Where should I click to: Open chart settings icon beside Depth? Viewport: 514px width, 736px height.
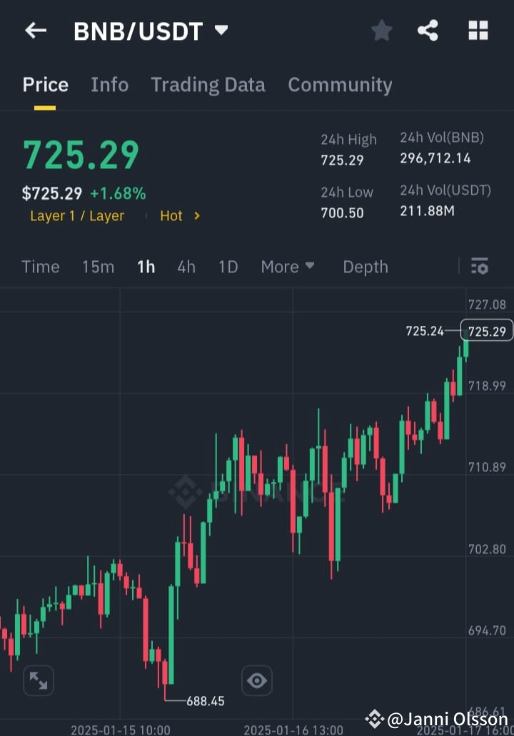[480, 266]
